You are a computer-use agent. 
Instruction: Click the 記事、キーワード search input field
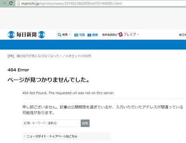(x=51, y=123)
